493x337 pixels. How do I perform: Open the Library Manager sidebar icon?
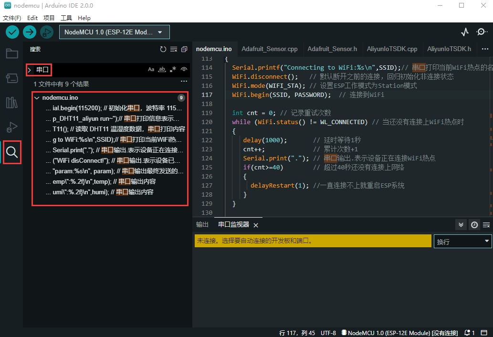(x=12, y=102)
